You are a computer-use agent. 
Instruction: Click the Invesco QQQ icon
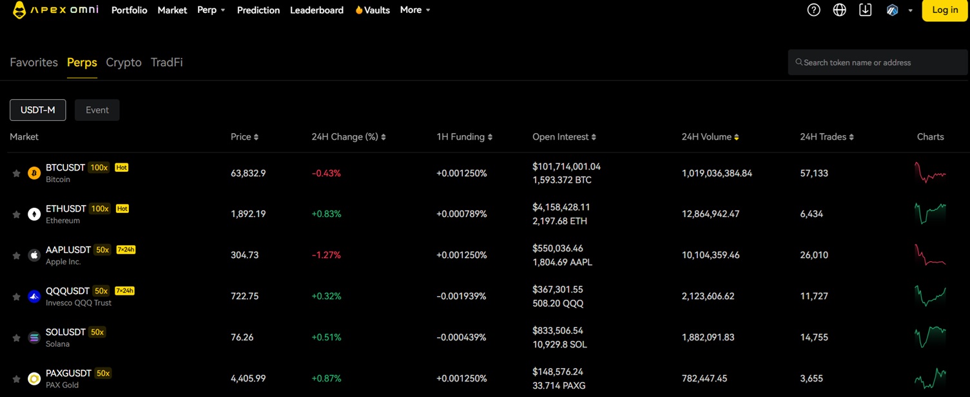[x=34, y=297]
